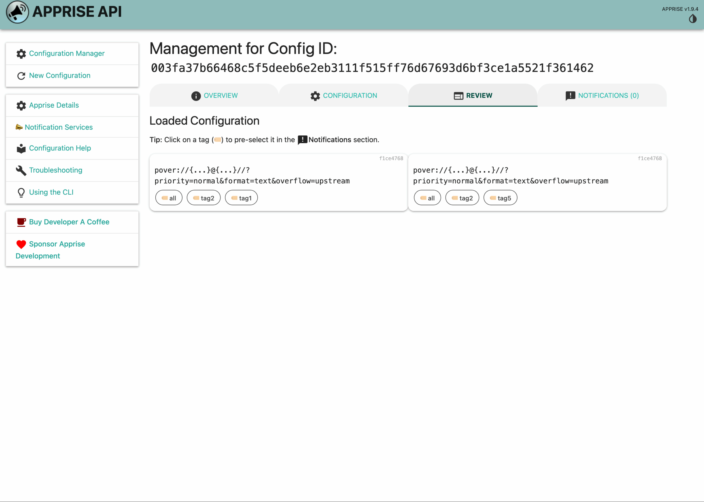Click the Overview tab info icon
The image size is (704, 502).
click(x=196, y=96)
